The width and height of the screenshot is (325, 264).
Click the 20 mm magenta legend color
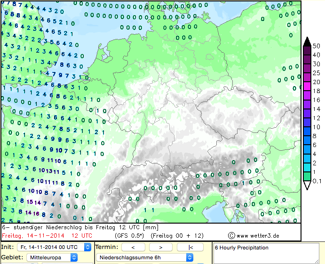pos(307,86)
